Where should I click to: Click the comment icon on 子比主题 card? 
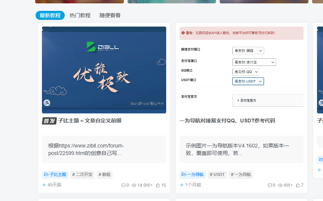pyautogui.click(x=124, y=185)
